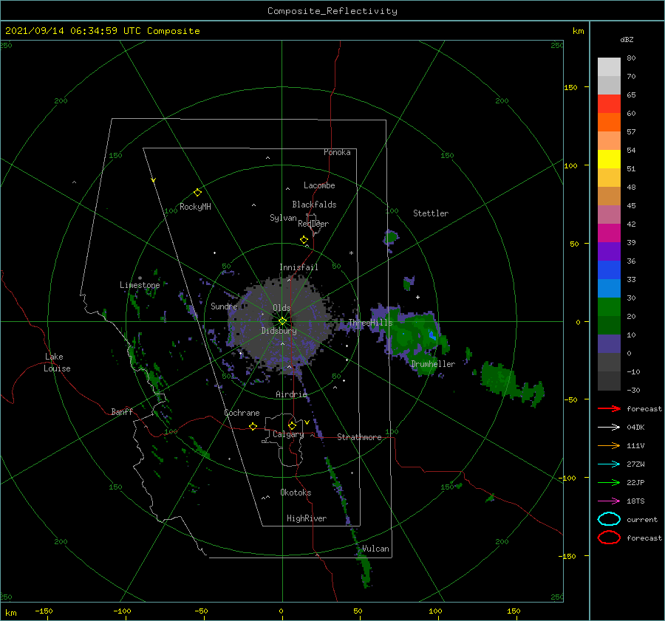This screenshot has height=621, width=665.
Task: Click the Composite_Reflectivity title
Action: [x=332, y=11]
